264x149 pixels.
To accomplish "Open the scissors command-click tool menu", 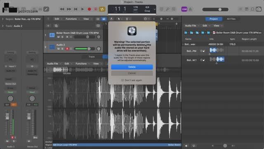I will 128,19.
